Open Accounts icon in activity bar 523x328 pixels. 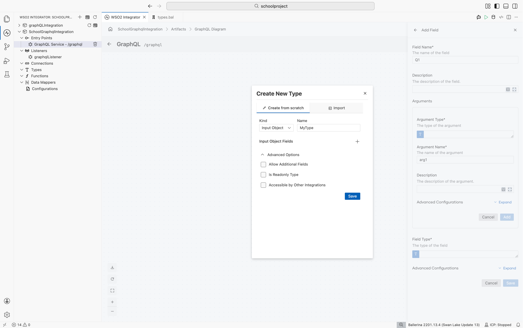click(7, 301)
